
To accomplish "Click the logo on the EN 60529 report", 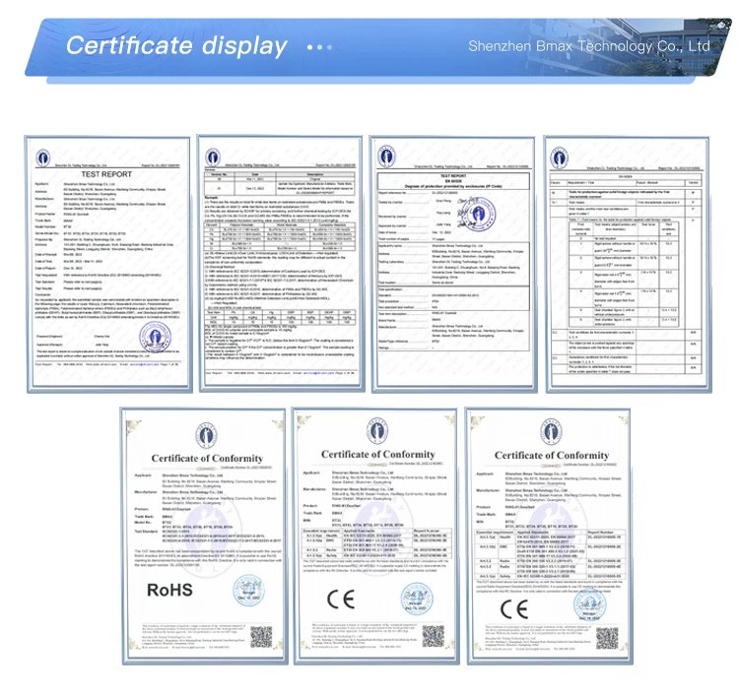I will [x=386, y=158].
